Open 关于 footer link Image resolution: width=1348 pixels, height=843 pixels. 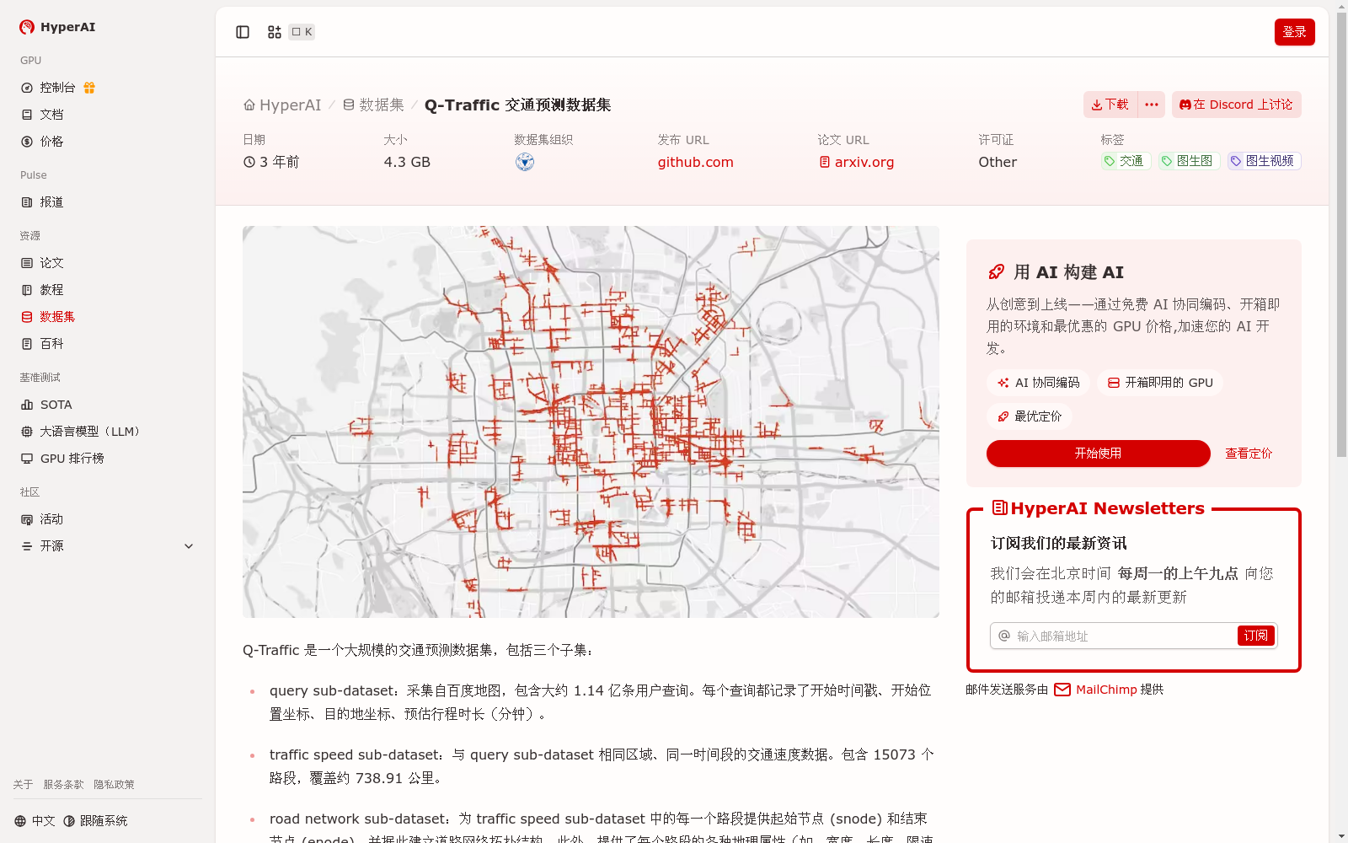click(x=23, y=785)
